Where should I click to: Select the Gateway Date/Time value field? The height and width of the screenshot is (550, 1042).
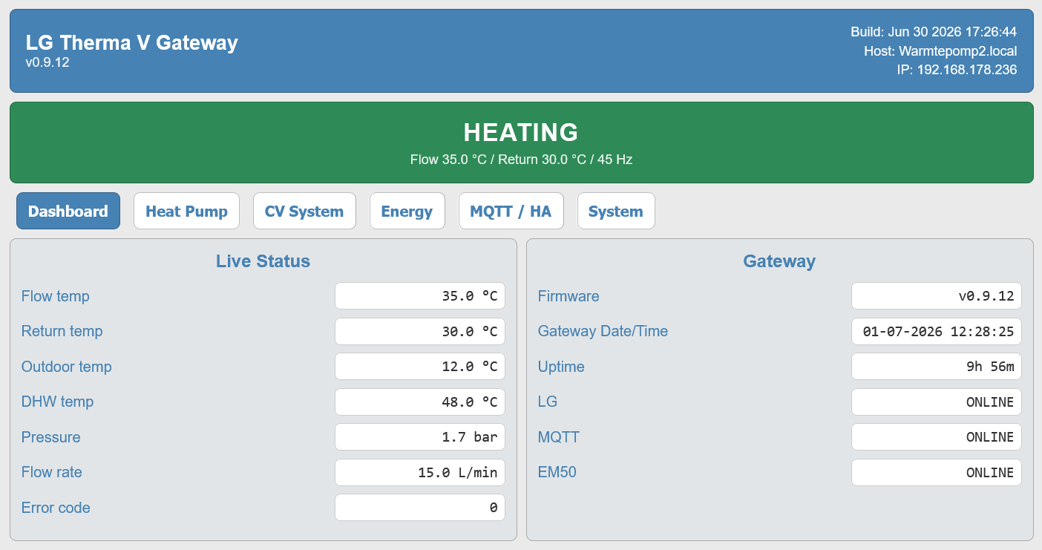(937, 331)
